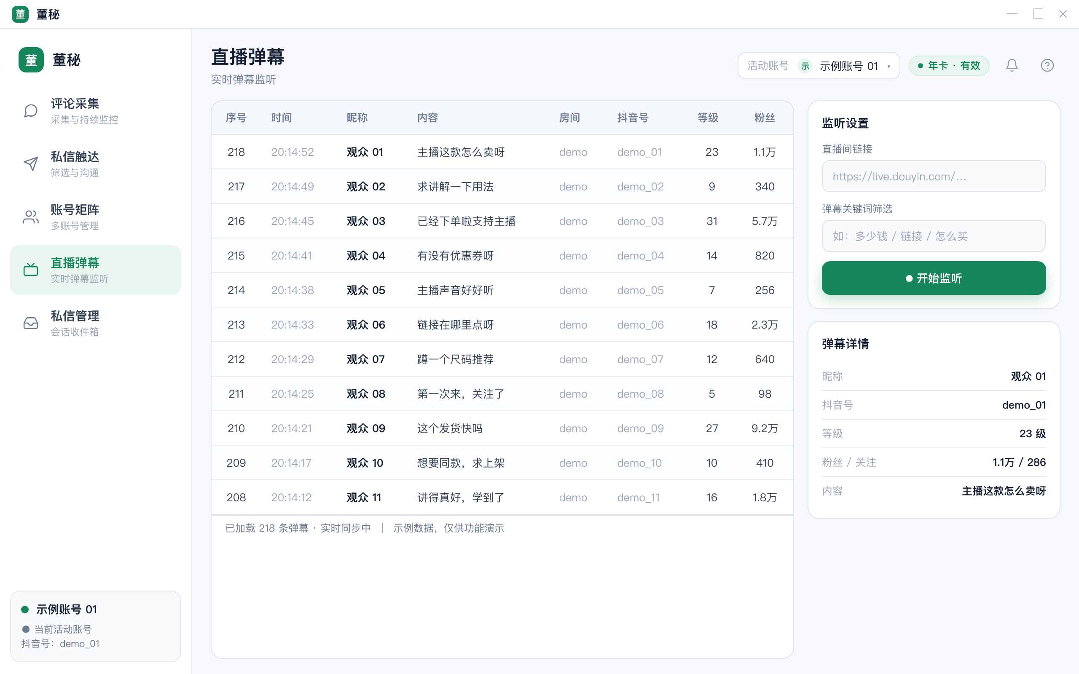Viewport: 1079px width, 674px height.
Task: Click the 时间 column header
Action: (282, 118)
